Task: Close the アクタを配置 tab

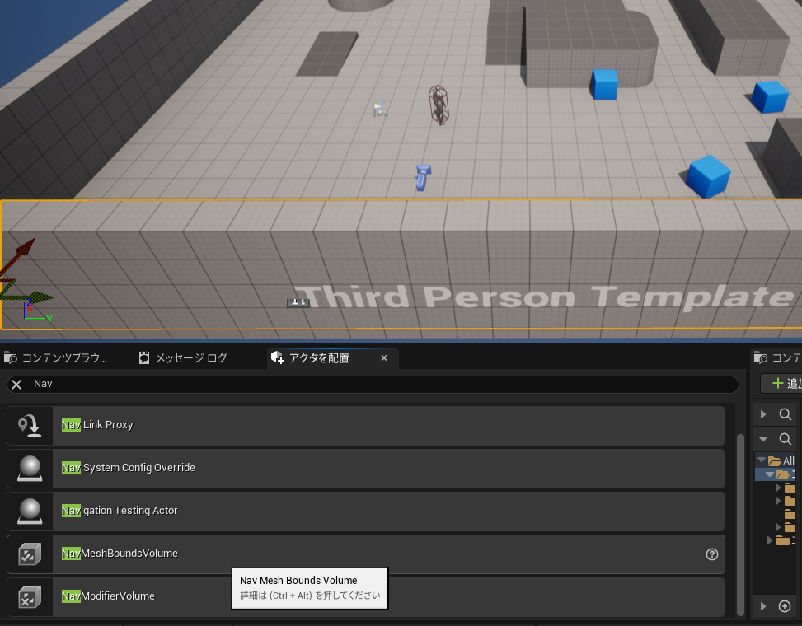Action: [x=384, y=358]
